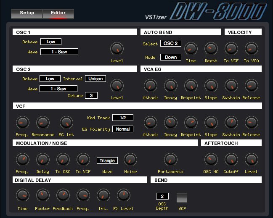Open the OSC 2 Interval dropdown
The image size is (273, 218).
pyautogui.click(x=95, y=79)
